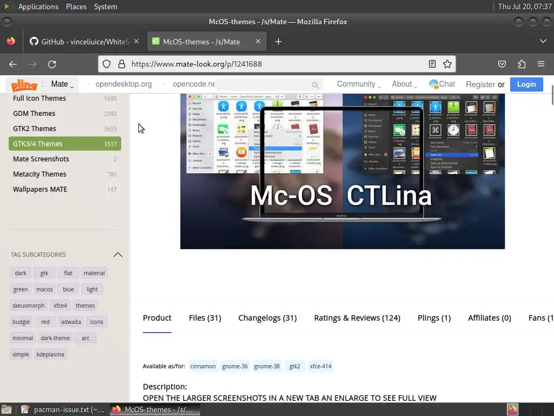Click the cinnamon availability tag
Viewport: 554px width, 416px height.
203,366
